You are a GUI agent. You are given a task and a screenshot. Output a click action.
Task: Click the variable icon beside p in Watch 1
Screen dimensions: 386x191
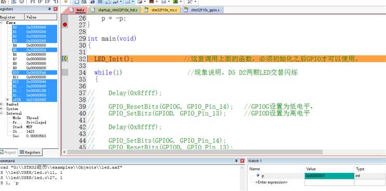point(258,175)
